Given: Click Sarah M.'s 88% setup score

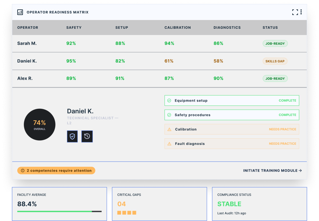Looking at the screenshot, I should click(x=120, y=43).
